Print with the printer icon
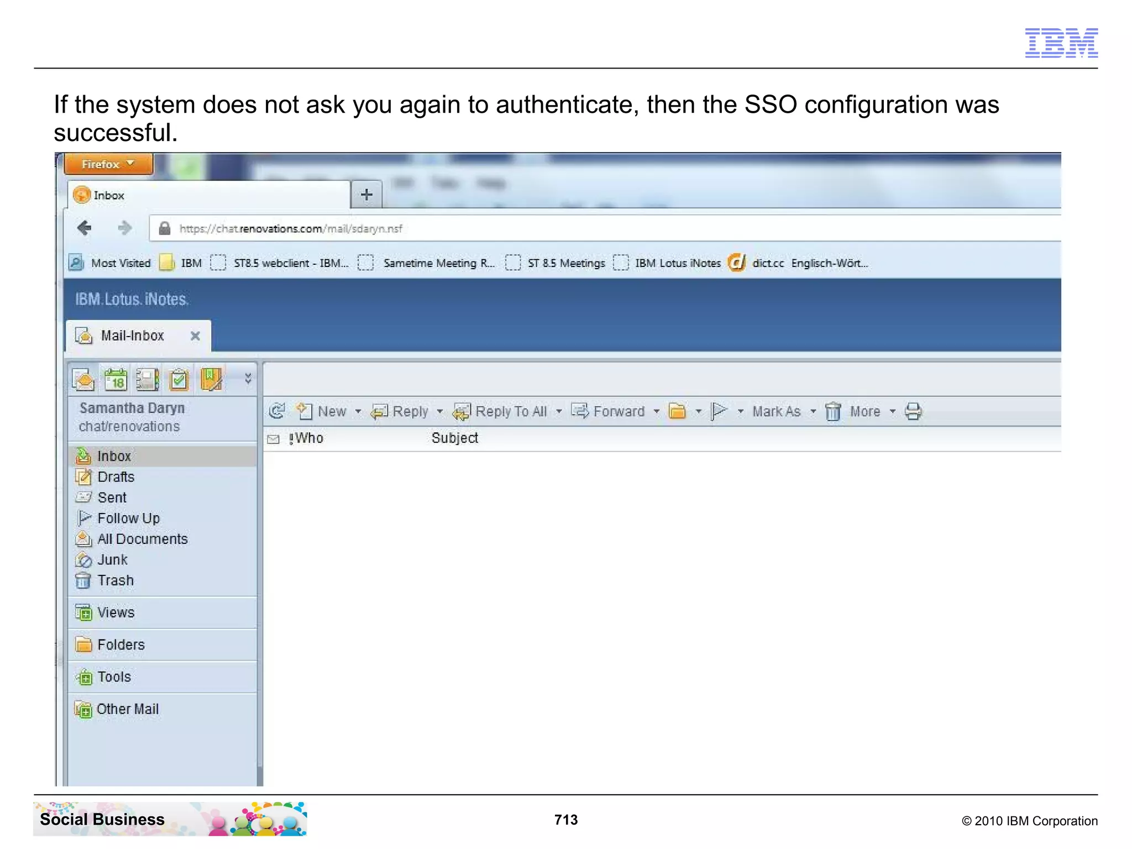Viewport: 1132px width, 849px height. coord(913,411)
